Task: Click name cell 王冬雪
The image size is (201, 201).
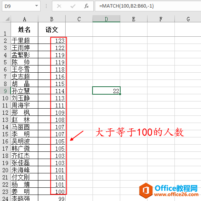Action: coord(25,69)
